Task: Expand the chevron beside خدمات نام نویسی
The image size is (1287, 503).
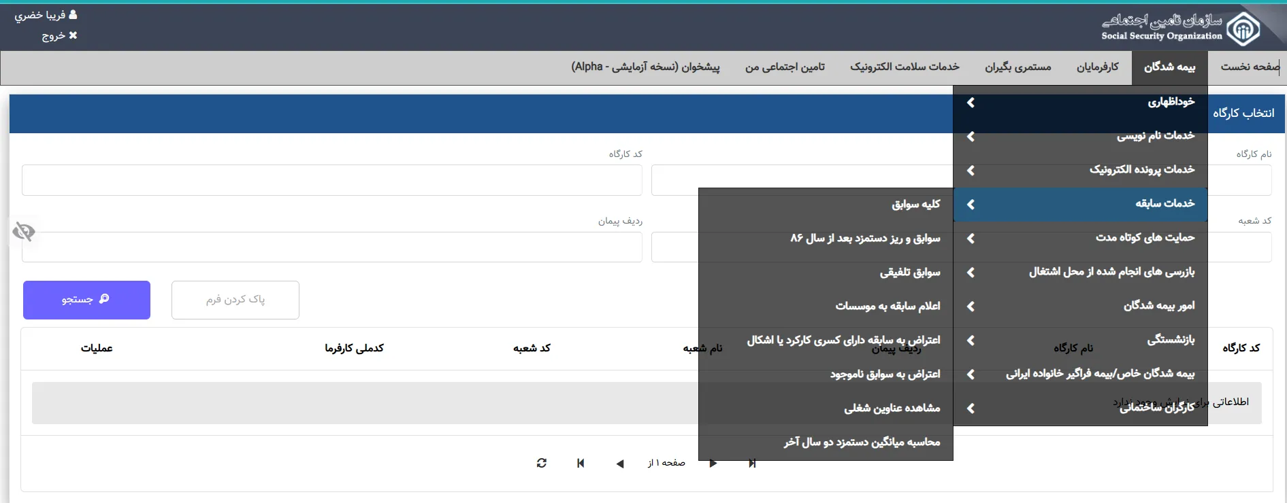Action: coord(971,137)
